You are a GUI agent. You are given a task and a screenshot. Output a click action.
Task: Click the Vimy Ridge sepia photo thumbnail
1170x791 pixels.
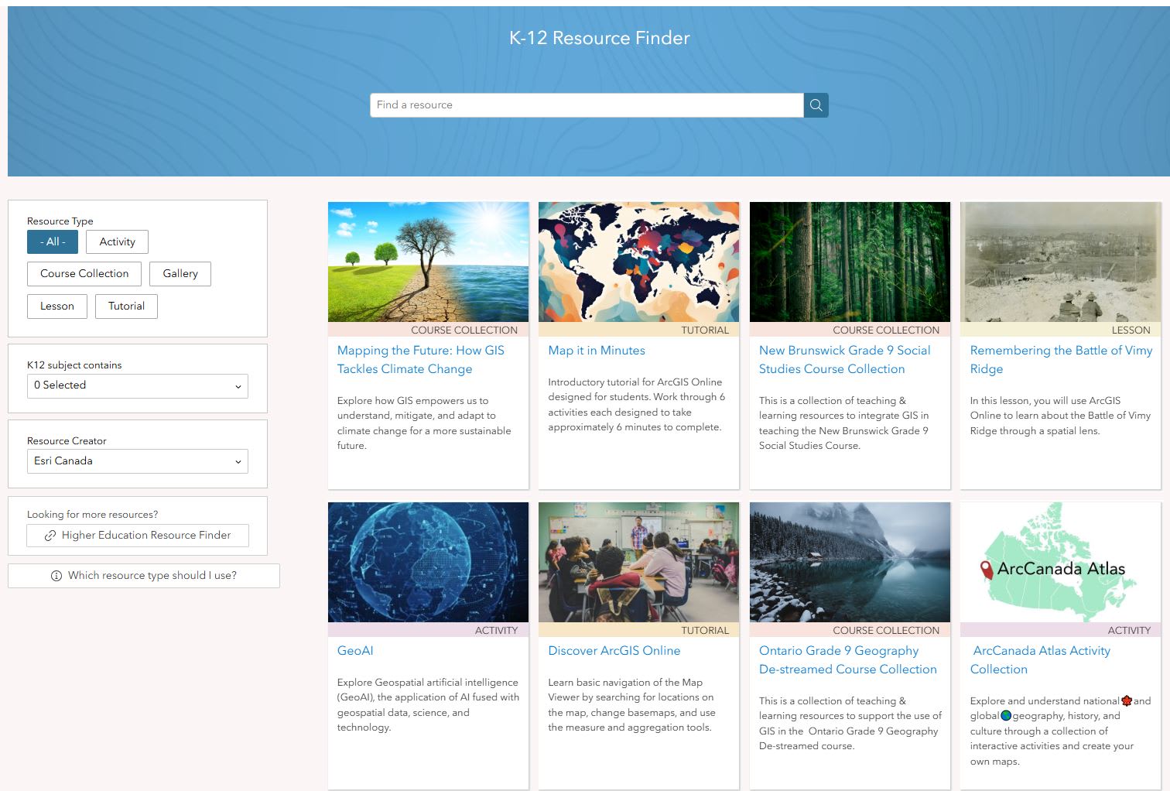click(1060, 262)
